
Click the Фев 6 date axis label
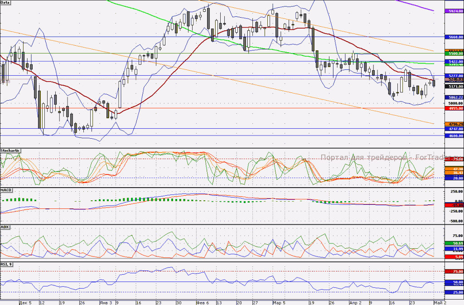pyautogui.click(x=203, y=303)
